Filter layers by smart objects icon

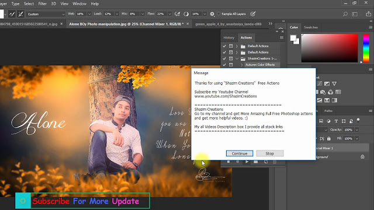351,121
